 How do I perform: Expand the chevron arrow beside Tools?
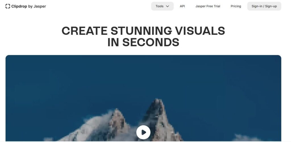pyautogui.click(x=167, y=6)
